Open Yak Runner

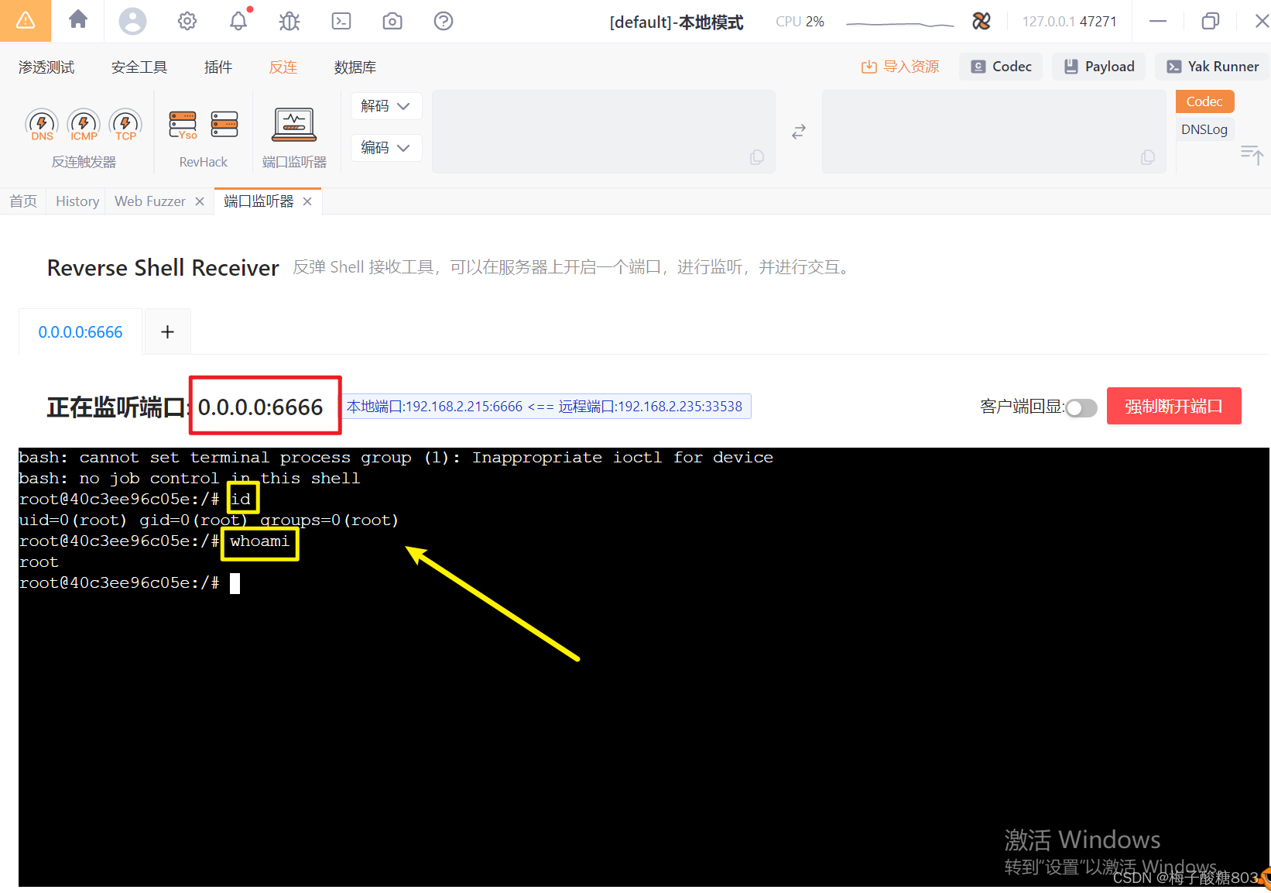click(x=1212, y=66)
